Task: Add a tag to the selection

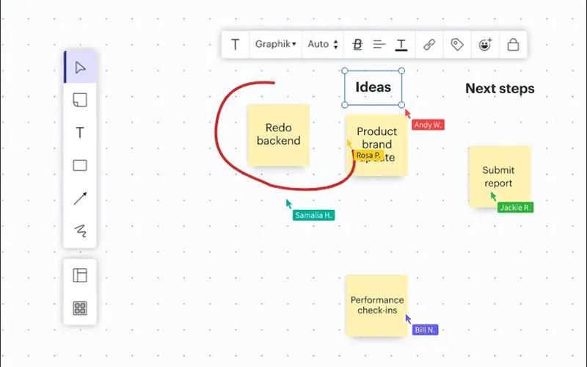Action: tap(457, 44)
